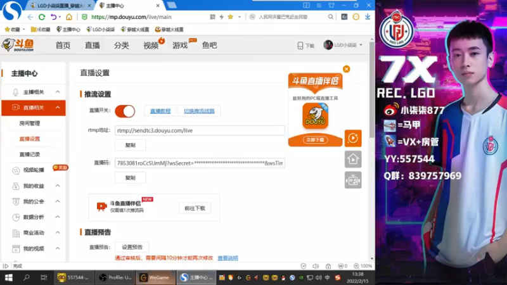The height and width of the screenshot is (285, 507).
Task: Open a new browser tab
Action: [x=172, y=5]
